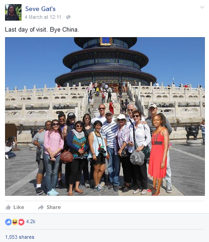The image size is (209, 242).
Task: Visit the Seve Gat's profile name link
Action: point(40,9)
